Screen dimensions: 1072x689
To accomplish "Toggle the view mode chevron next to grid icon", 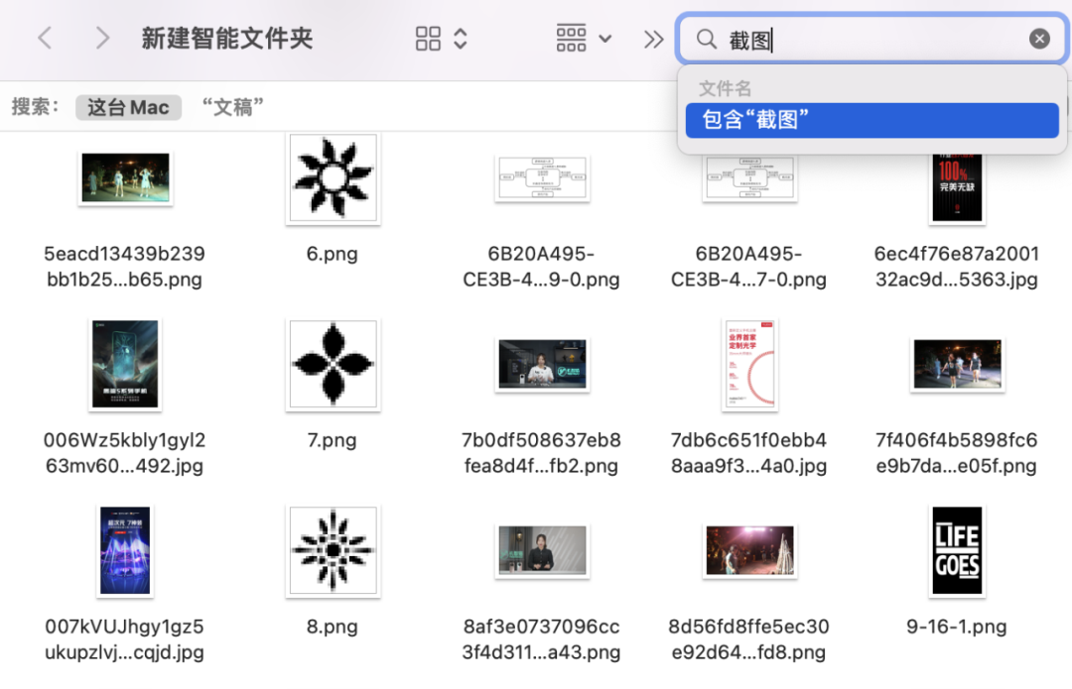I will coord(459,38).
